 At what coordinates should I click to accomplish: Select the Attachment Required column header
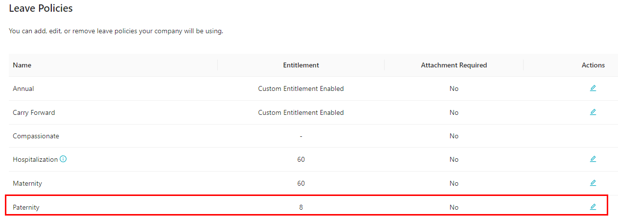coord(454,65)
